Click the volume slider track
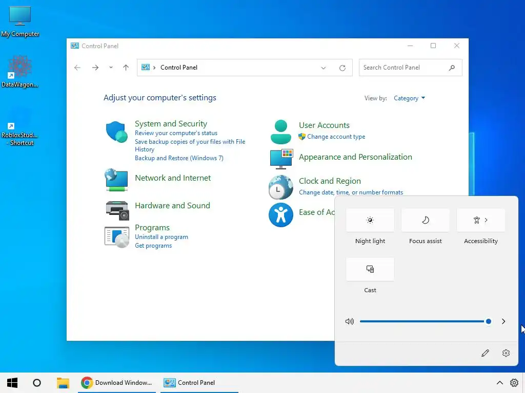Viewport: 525px width, 393px height. [423, 321]
